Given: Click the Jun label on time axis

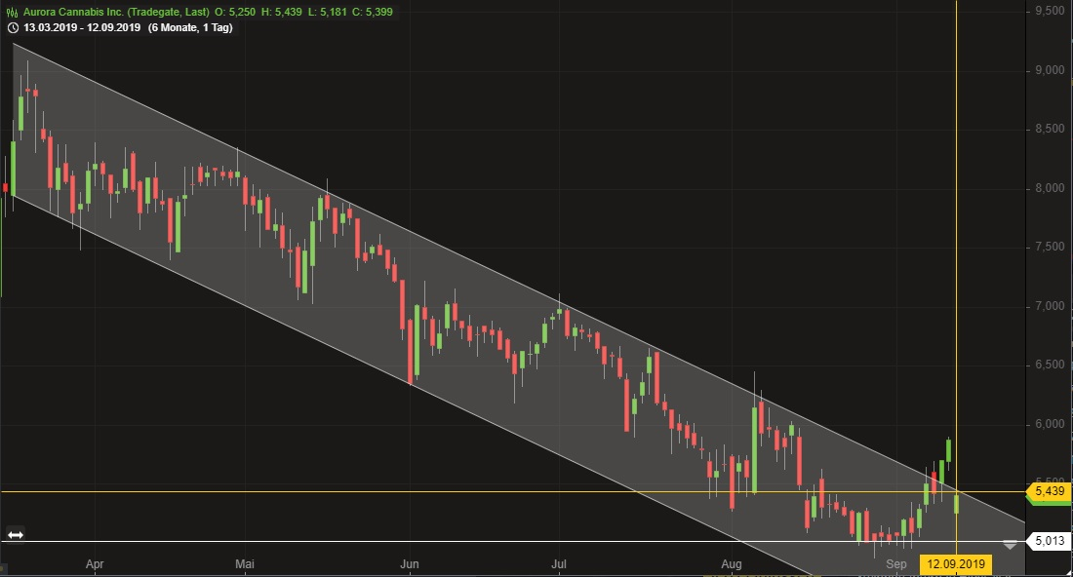Looking at the screenshot, I should pos(410,564).
